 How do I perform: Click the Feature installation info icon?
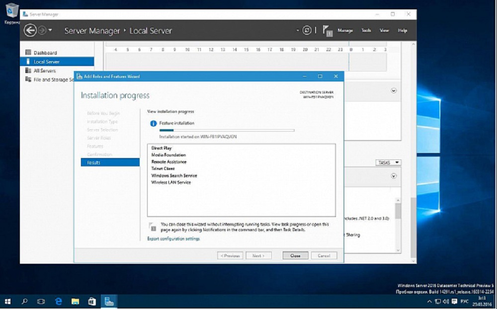pyautogui.click(x=154, y=124)
